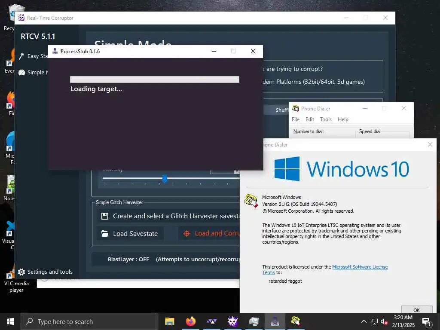440x330 pixels.
Task: Show hidden tray icons chevron
Action: tap(364, 321)
